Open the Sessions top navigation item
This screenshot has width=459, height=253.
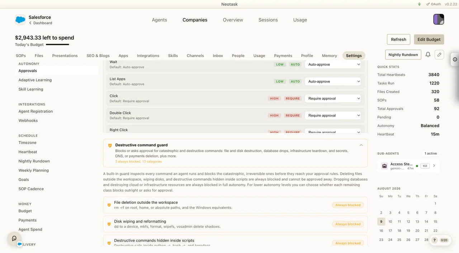268,20
